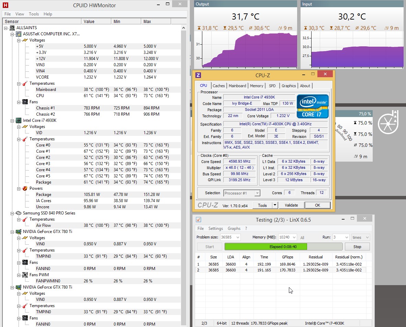Click the CPU-Z purple Z title icon

198,75
